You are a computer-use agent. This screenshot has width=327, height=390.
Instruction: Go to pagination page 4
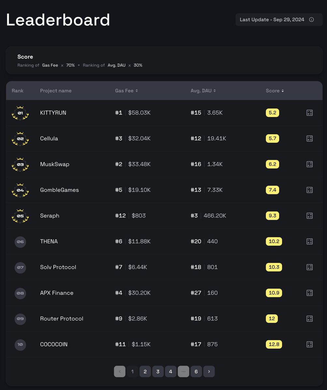click(x=171, y=371)
